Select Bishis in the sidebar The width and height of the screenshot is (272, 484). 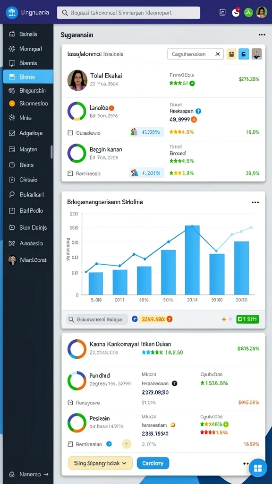tap(28, 77)
